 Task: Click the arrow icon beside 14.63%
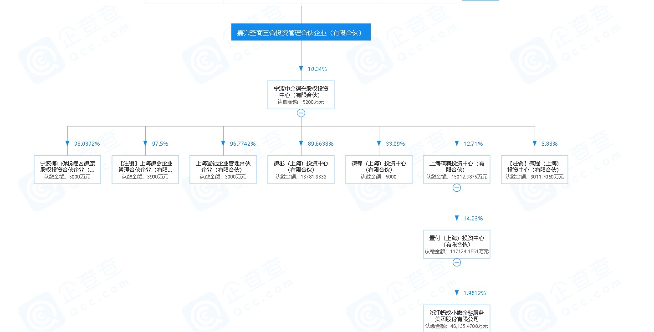point(457,218)
